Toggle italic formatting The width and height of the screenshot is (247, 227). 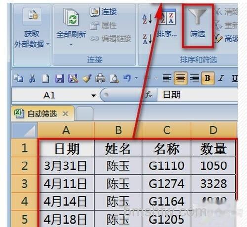(x=221, y=78)
